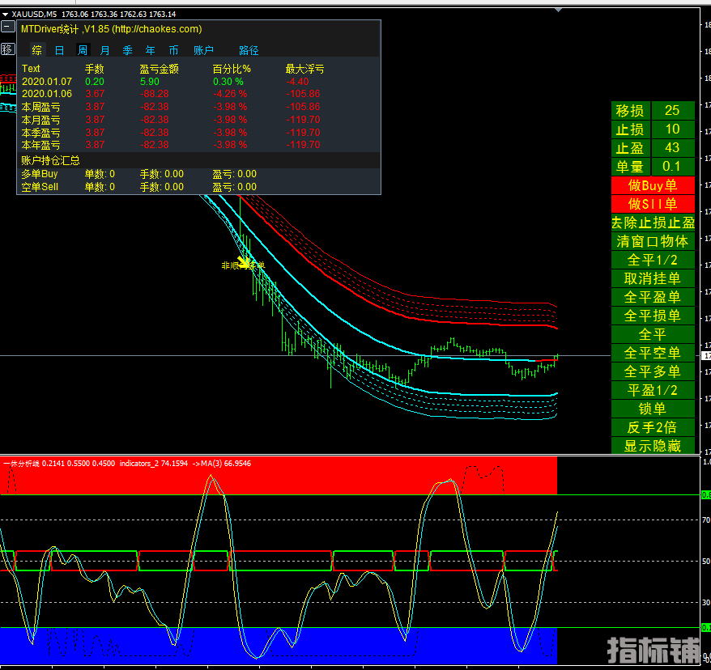Click 全平 to close all orders
This screenshot has width=711, height=670.
tap(653, 334)
